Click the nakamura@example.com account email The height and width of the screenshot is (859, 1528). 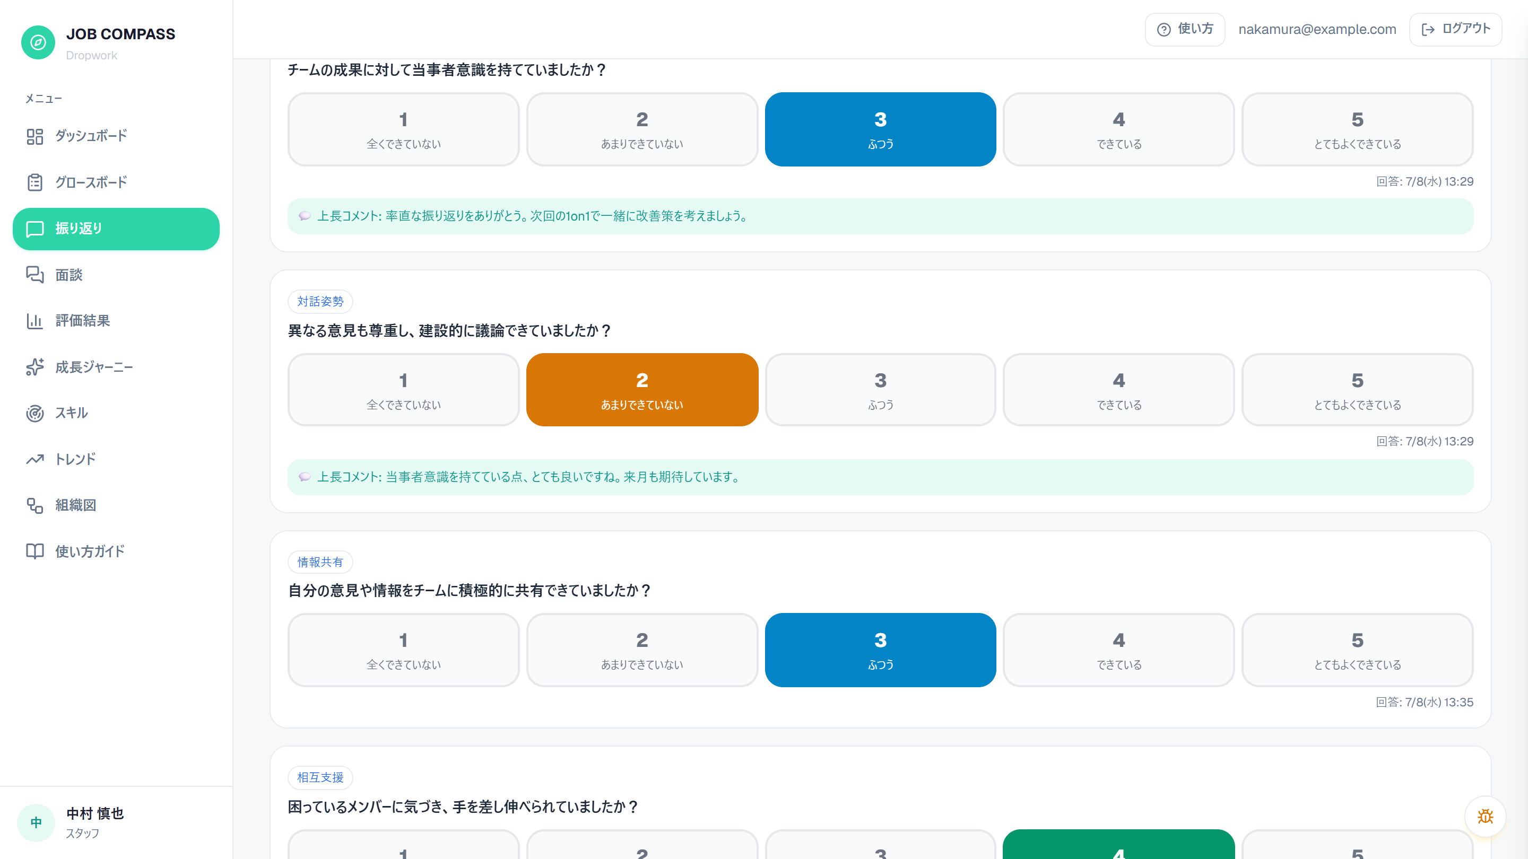(1317, 30)
